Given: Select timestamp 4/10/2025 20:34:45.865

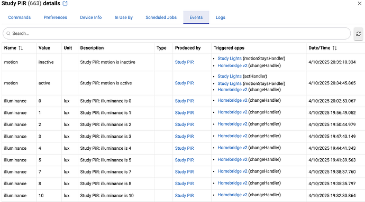Looking at the screenshot, I should click(x=332, y=83).
